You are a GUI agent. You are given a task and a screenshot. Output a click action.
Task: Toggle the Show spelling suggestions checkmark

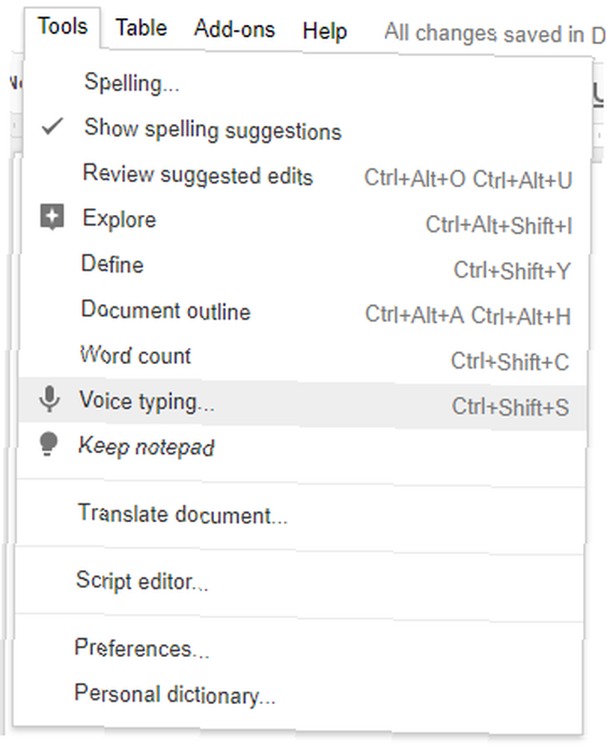point(52,127)
